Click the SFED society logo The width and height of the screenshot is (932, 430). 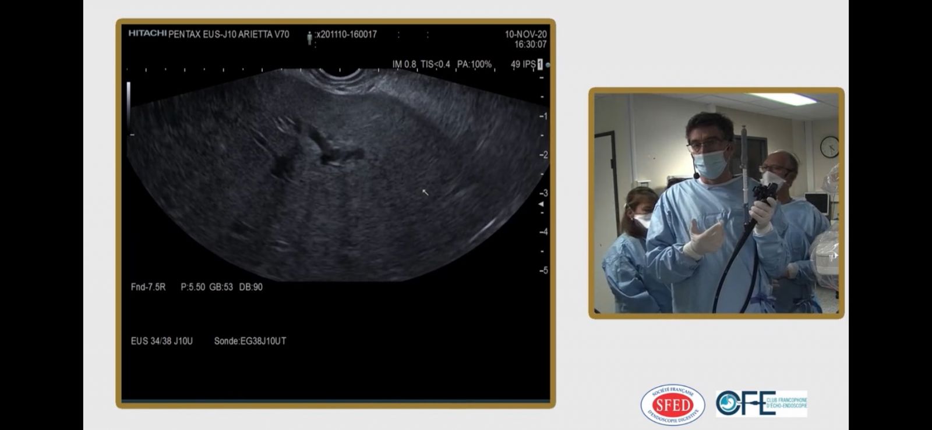[673, 405]
